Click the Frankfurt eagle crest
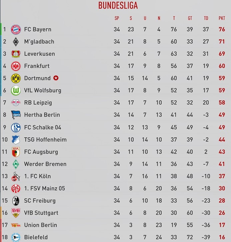The width and height of the screenshot is (231, 242). tap(16, 66)
